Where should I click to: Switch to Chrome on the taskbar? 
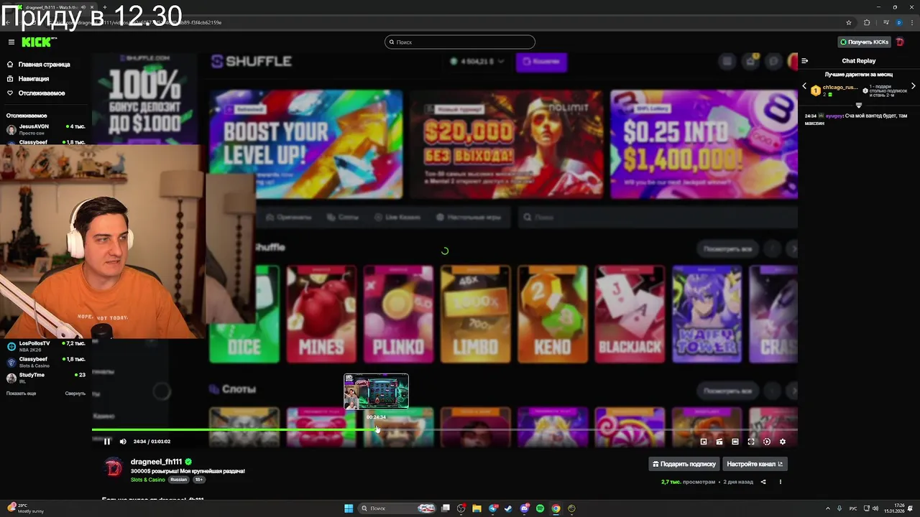(x=556, y=508)
